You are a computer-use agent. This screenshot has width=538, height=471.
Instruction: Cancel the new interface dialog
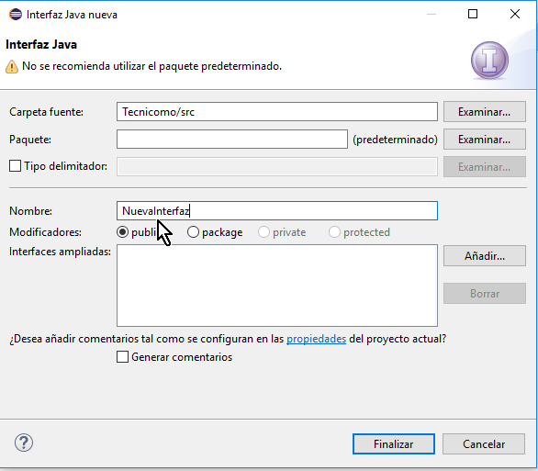(x=484, y=443)
